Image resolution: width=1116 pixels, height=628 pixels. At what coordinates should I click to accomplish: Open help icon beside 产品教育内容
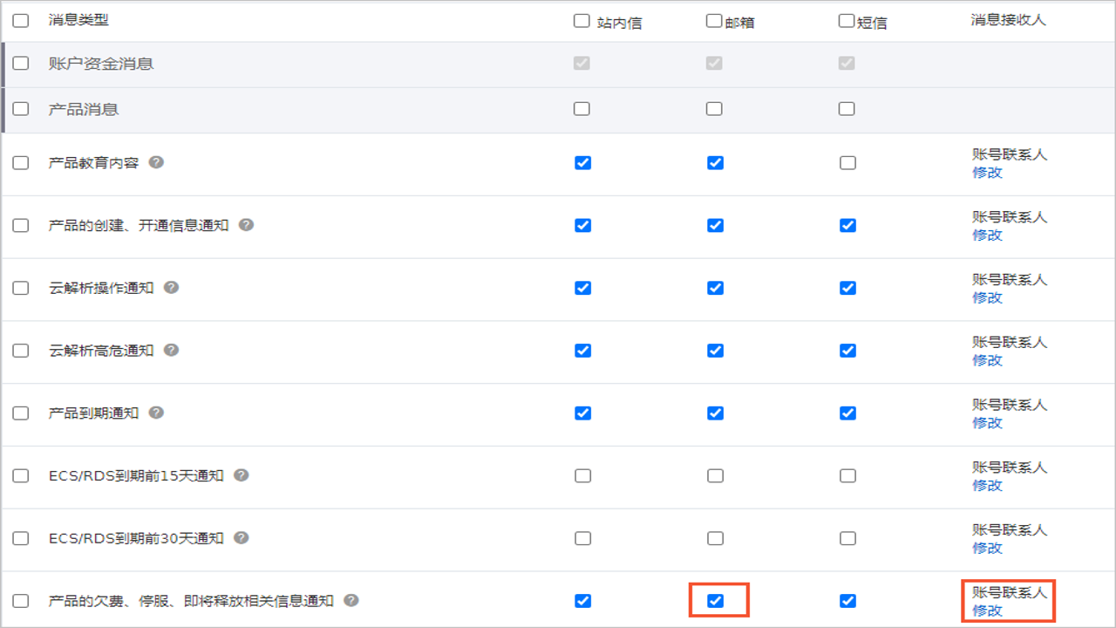(156, 162)
